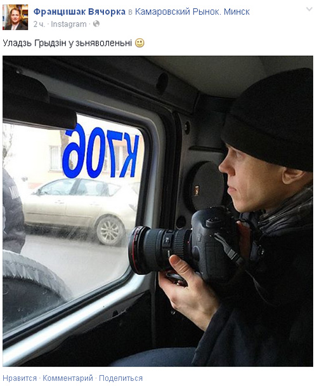
Task: Open the post's 2 ч. timestamp permalink
Action: pos(39,24)
